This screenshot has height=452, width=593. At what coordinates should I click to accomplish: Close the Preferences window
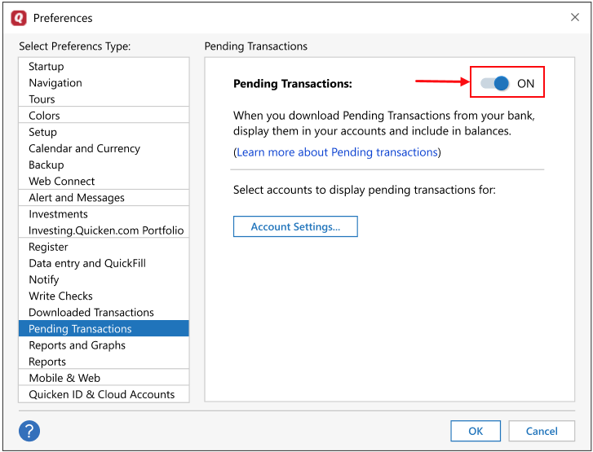(x=574, y=18)
